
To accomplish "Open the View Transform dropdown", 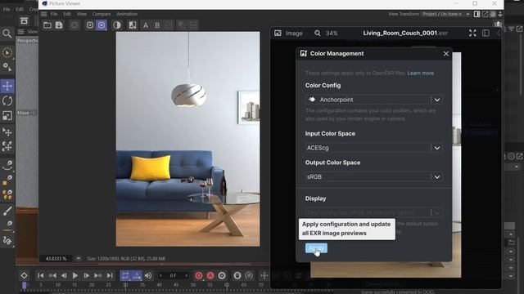I will [445, 14].
